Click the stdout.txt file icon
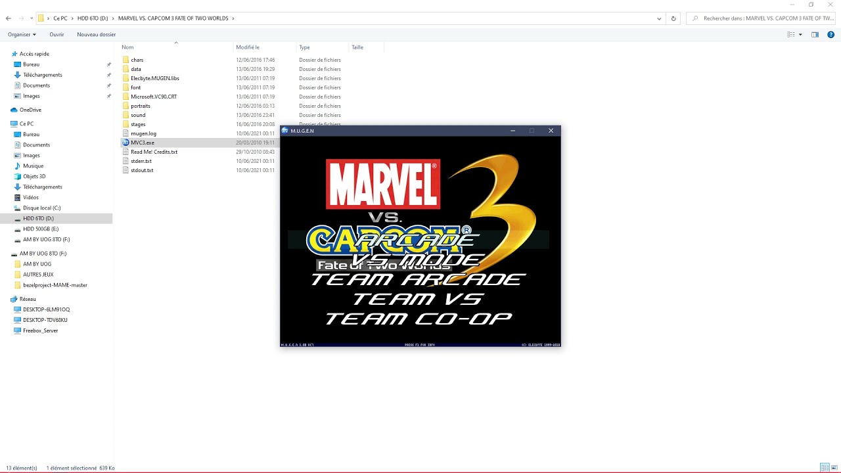The height and width of the screenshot is (473, 841). 125,170
